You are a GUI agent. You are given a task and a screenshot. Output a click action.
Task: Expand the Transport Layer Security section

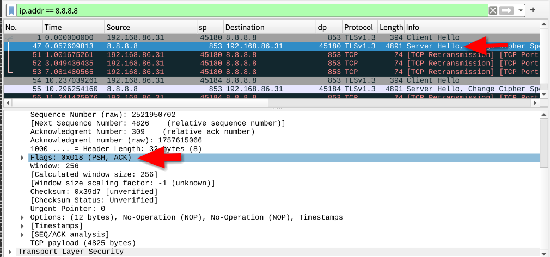[x=10, y=252]
